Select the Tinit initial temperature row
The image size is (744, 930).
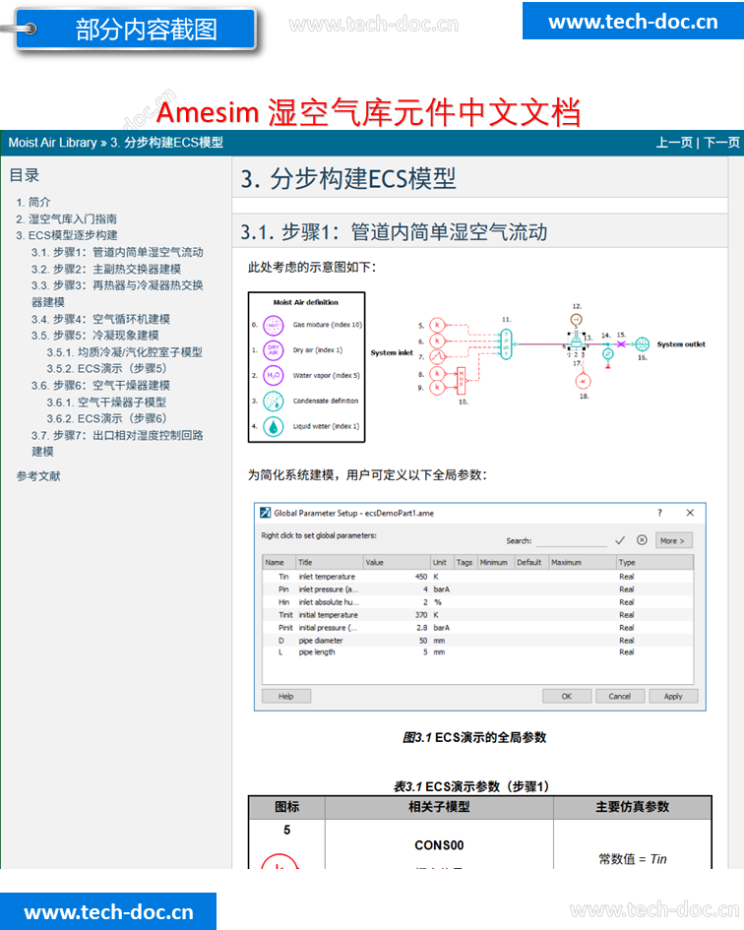[x=477, y=615]
